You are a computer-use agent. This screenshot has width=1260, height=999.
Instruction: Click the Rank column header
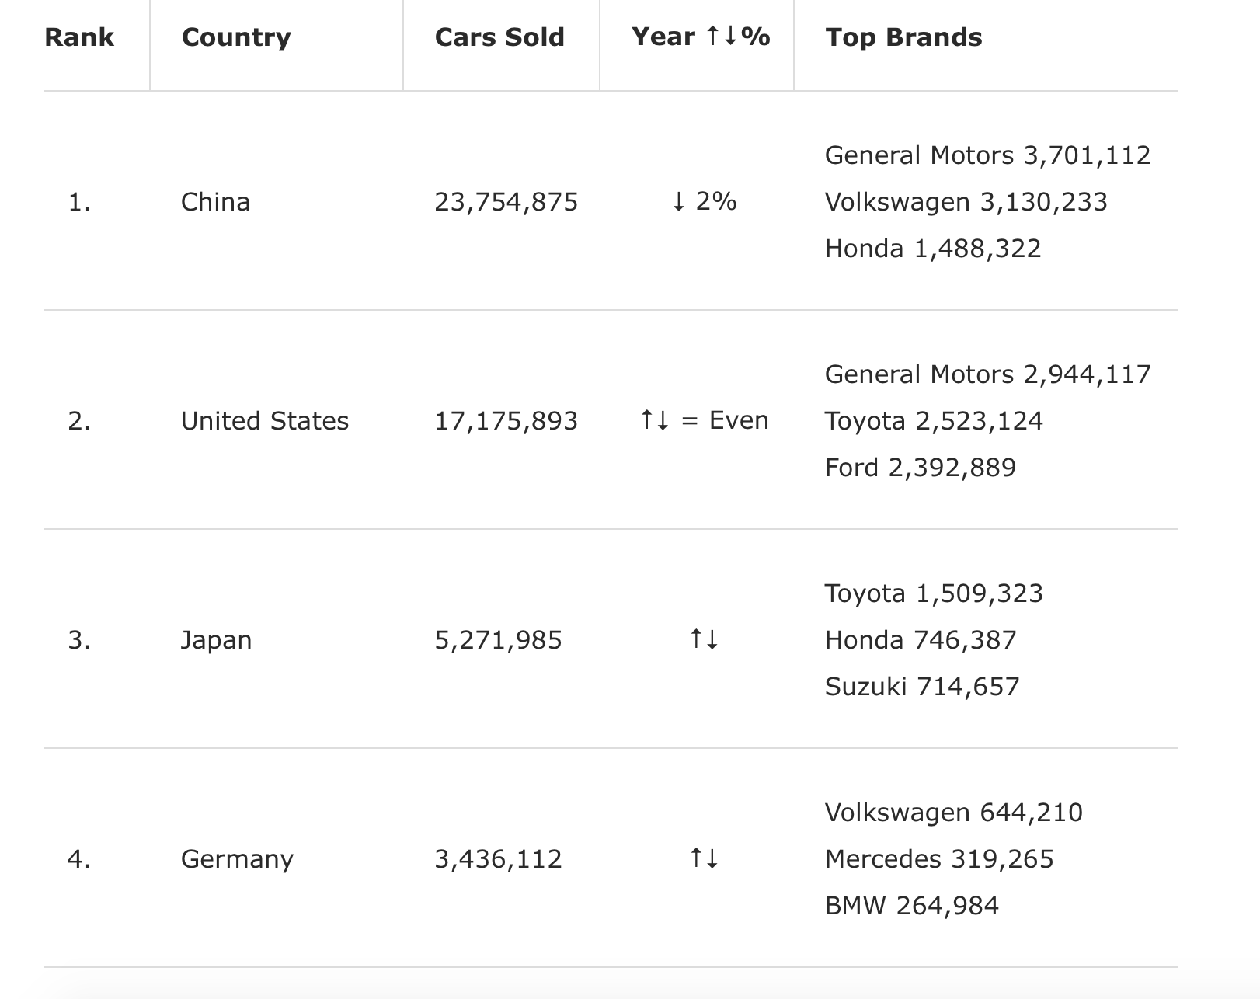point(79,37)
